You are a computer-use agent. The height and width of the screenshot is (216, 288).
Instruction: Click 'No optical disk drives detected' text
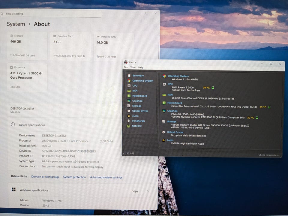(x=188, y=136)
